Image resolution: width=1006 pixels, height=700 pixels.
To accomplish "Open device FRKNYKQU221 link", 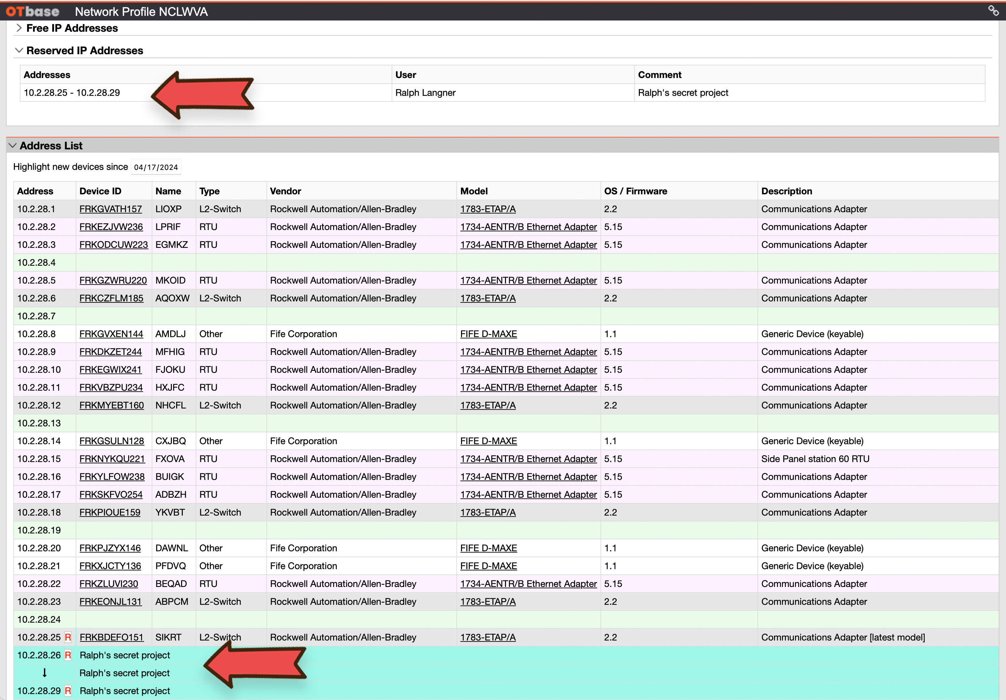I will 112,459.
